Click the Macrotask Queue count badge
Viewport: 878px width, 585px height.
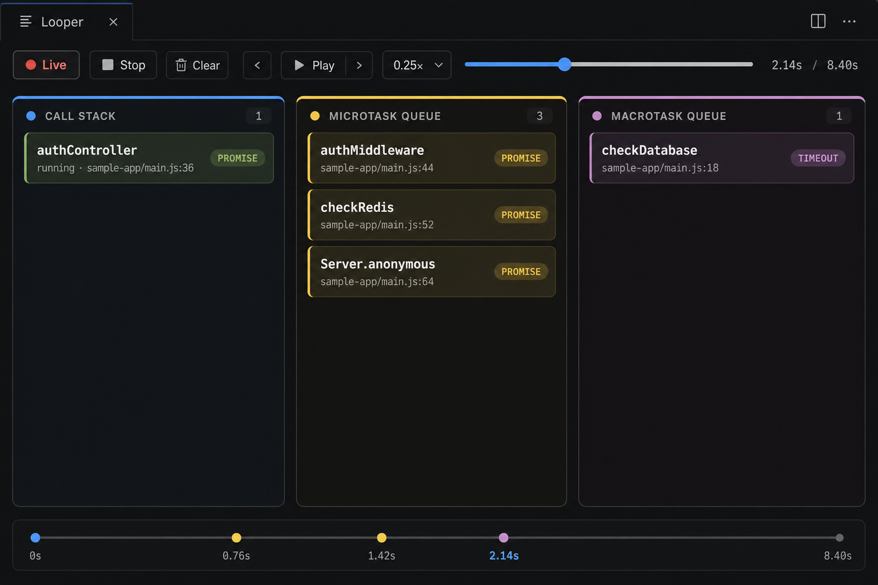pos(839,116)
